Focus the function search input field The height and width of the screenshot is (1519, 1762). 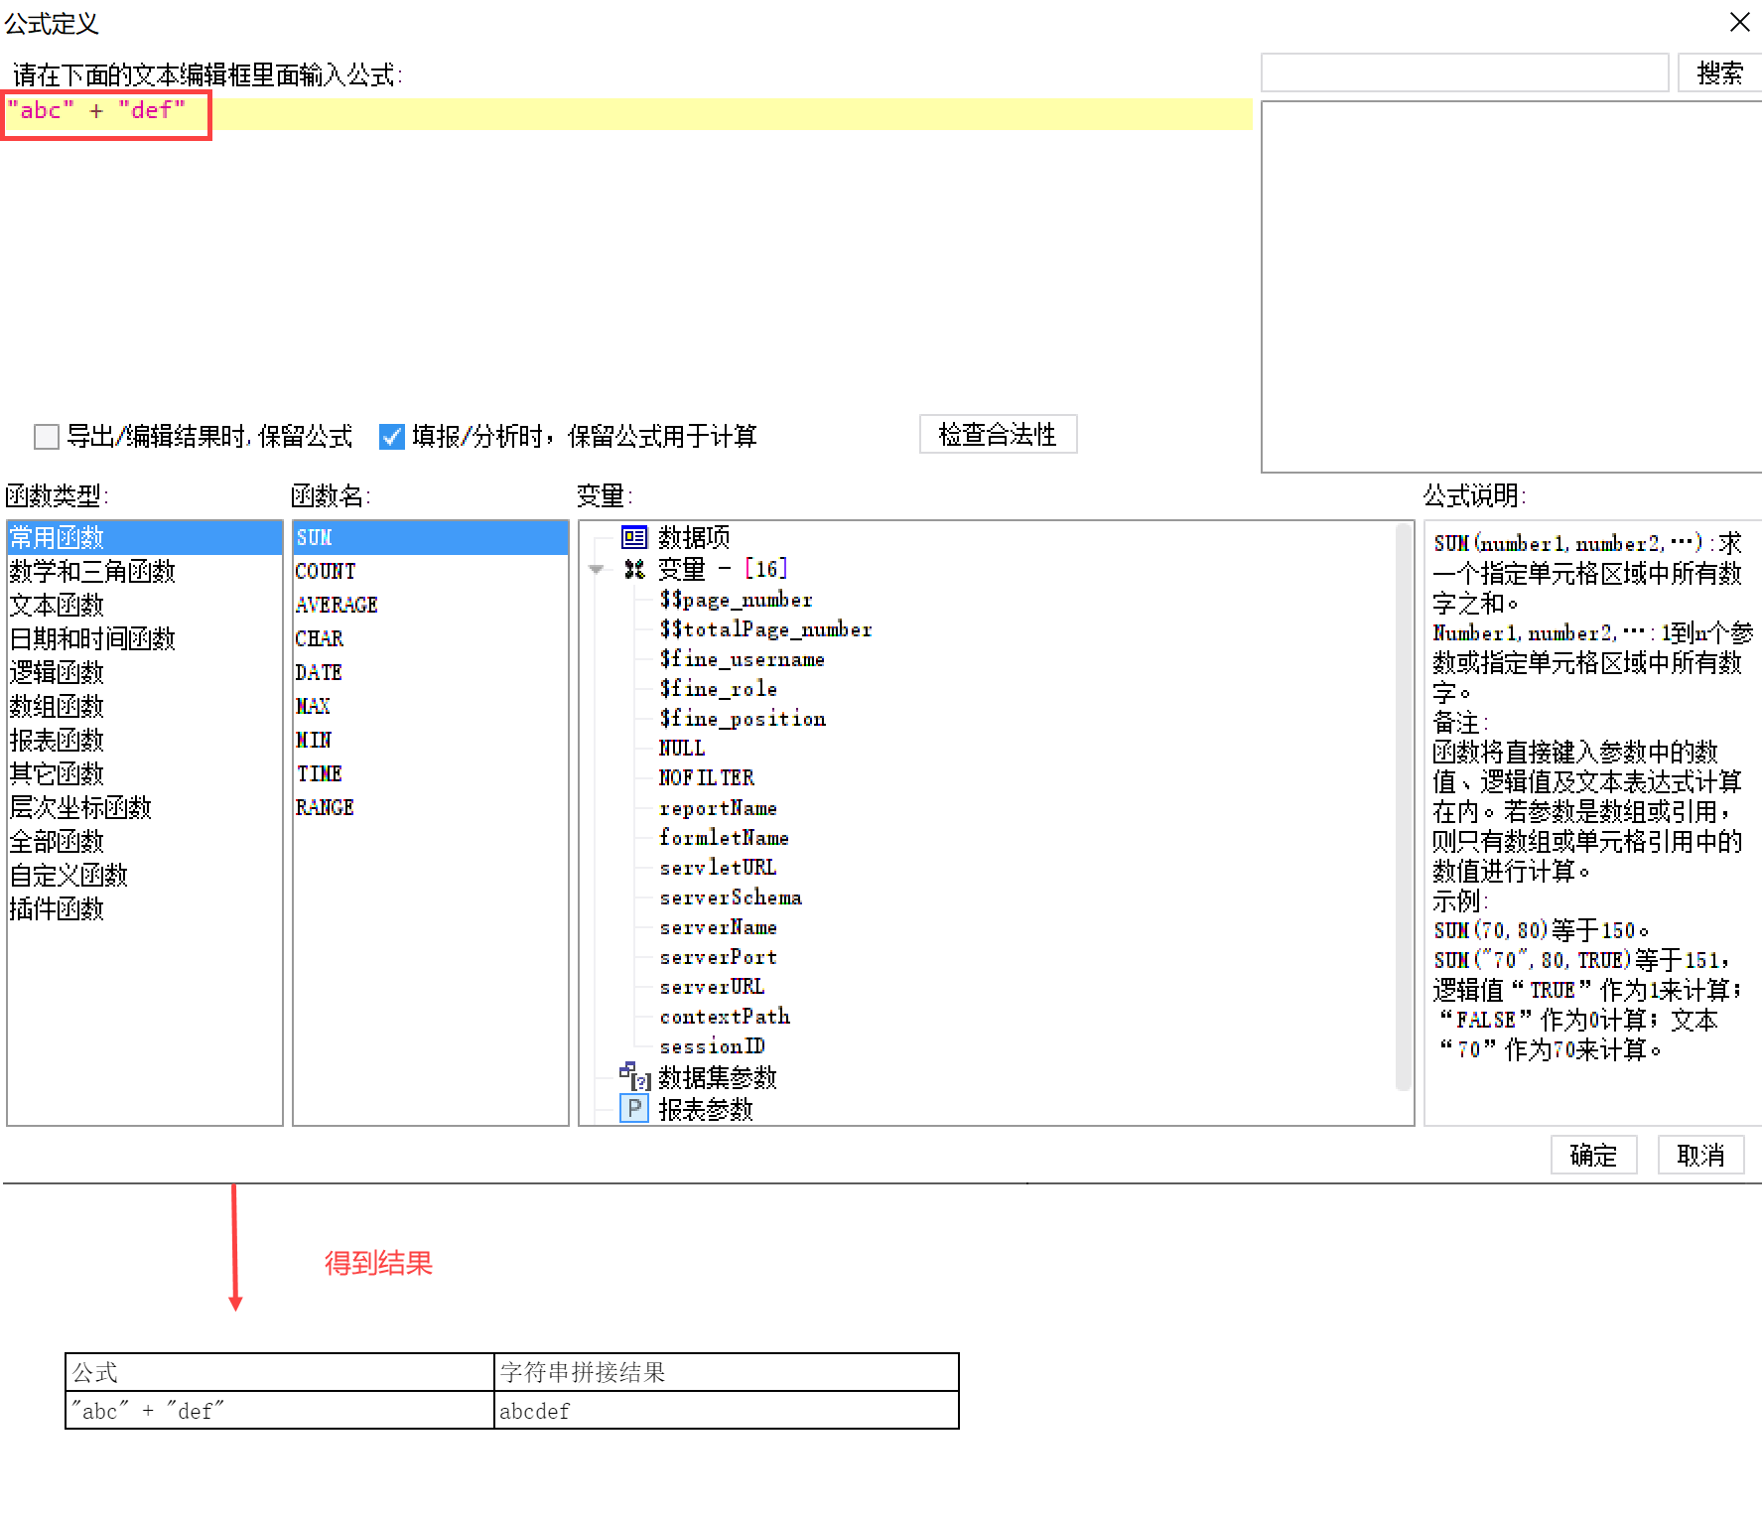coord(1464,73)
